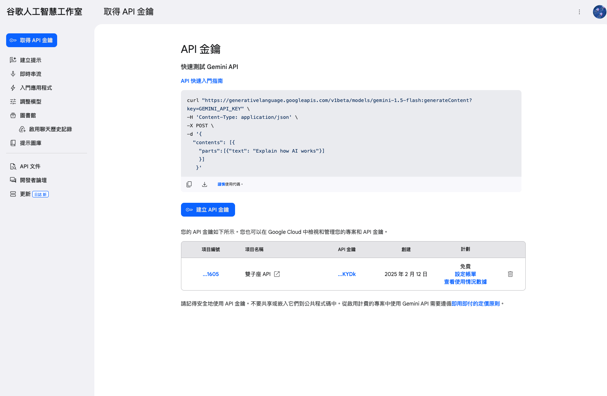Viewport: 607px width, 396px height.
Task: Click the microphone icon beside 即時串流
Action: [13, 74]
